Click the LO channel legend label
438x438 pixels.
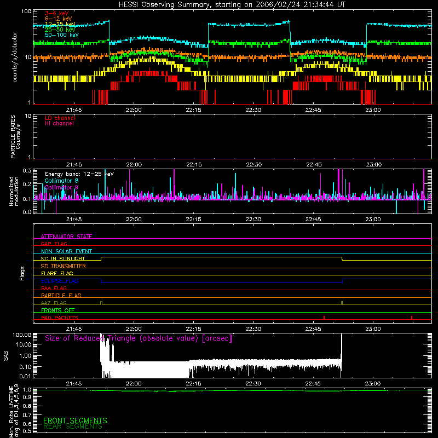click(60, 118)
